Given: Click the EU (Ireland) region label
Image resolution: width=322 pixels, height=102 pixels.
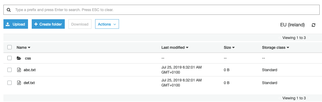Looking at the screenshot, I should 292,25.
